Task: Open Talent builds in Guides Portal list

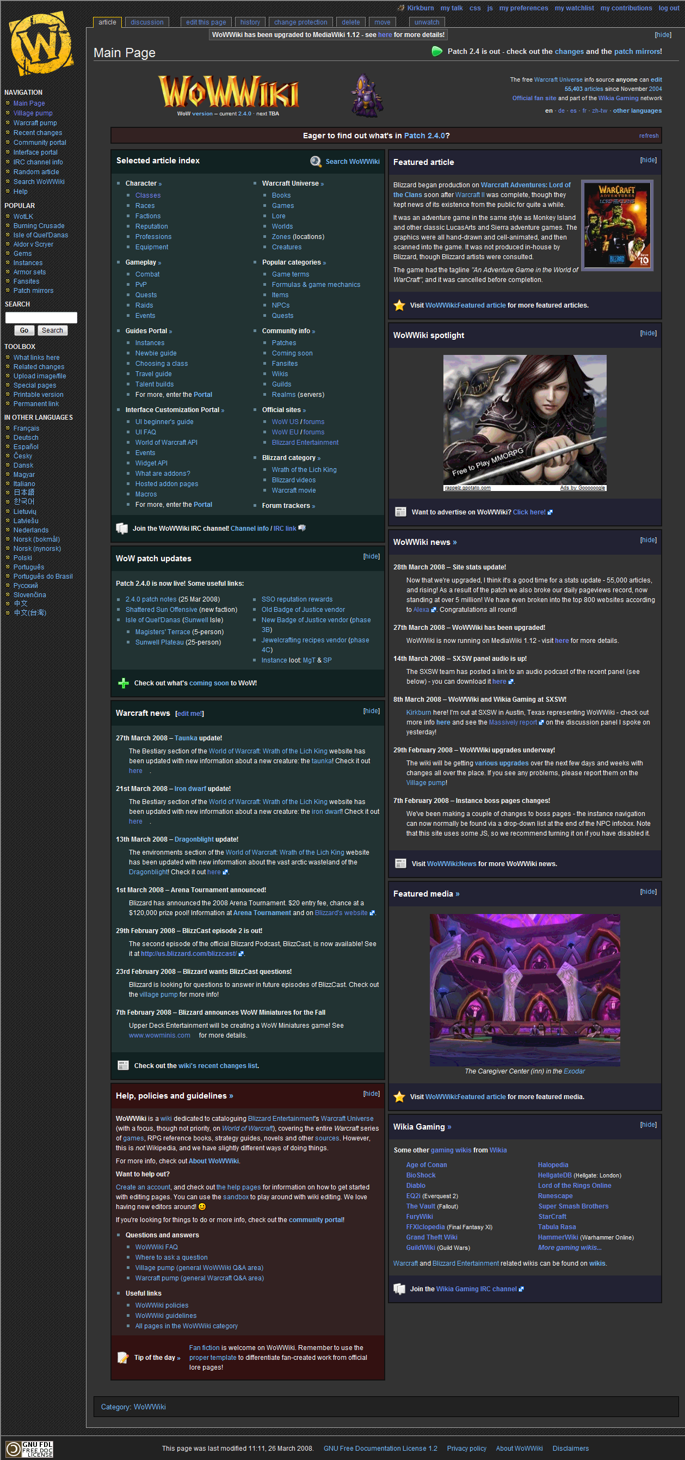Action: [x=154, y=384]
